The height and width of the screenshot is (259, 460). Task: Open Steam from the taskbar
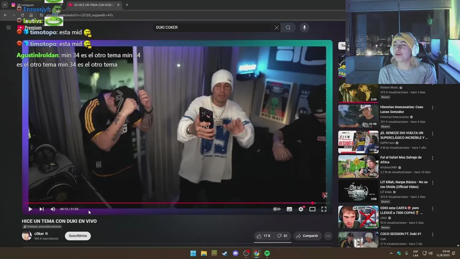[225, 253]
